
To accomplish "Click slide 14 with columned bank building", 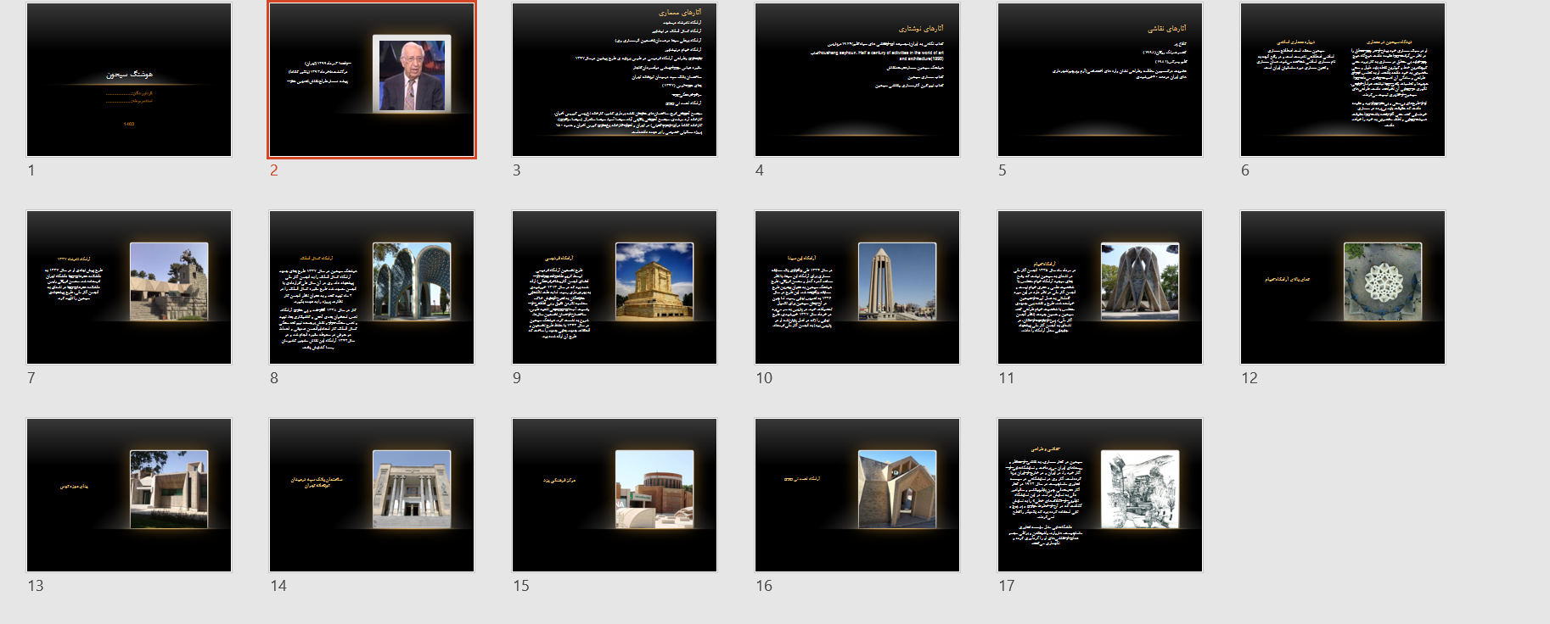I will [x=372, y=495].
